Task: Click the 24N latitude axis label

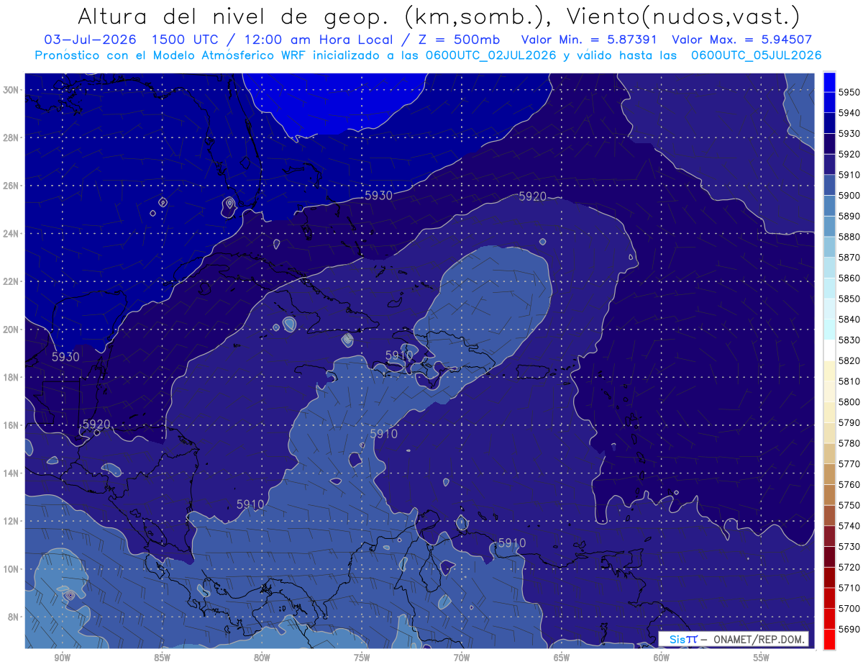Action: pyautogui.click(x=11, y=234)
